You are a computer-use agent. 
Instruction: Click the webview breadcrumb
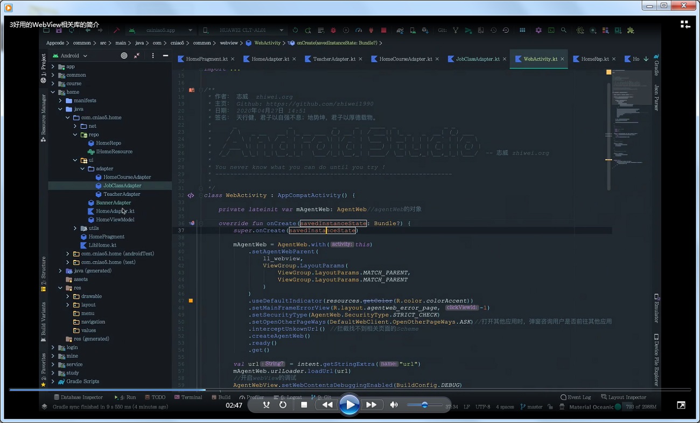coord(229,43)
